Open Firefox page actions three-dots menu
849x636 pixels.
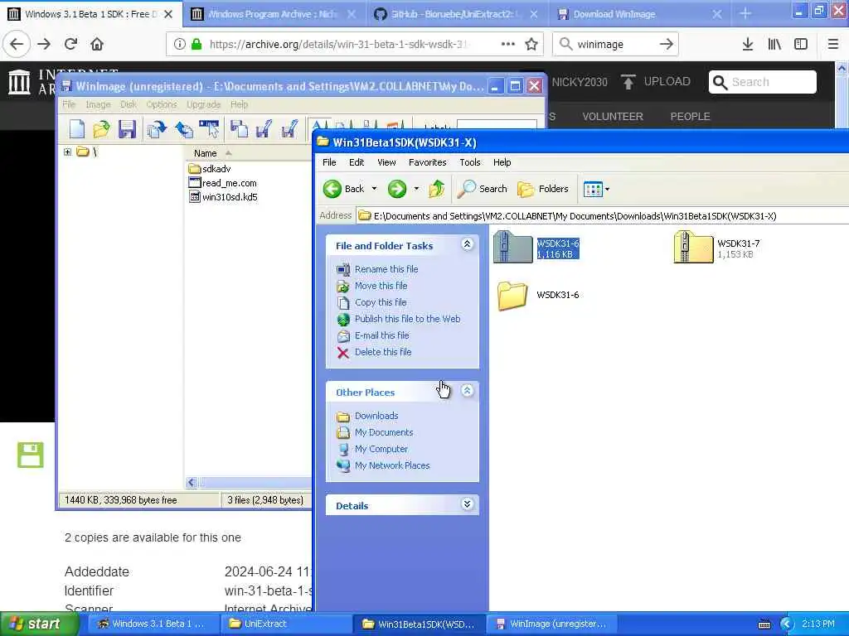508,44
